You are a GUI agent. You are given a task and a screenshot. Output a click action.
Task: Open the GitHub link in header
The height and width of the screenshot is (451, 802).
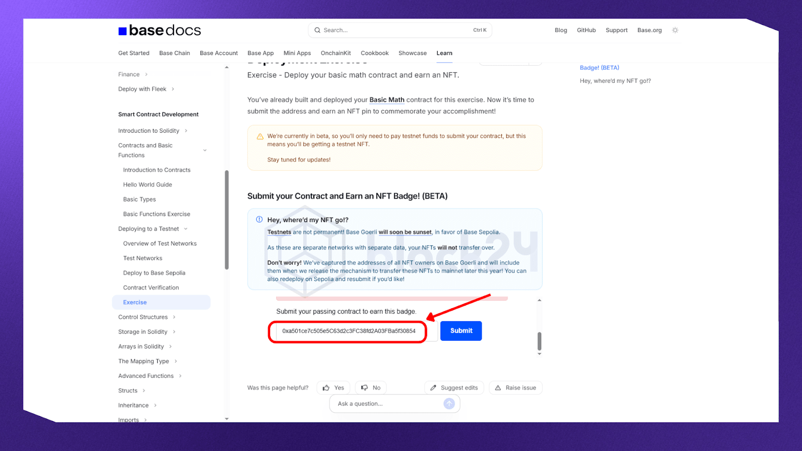586,30
